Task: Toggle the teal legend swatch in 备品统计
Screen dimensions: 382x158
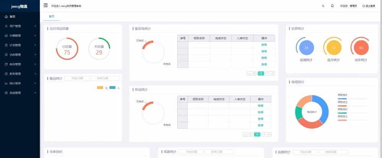Action: [112, 87]
